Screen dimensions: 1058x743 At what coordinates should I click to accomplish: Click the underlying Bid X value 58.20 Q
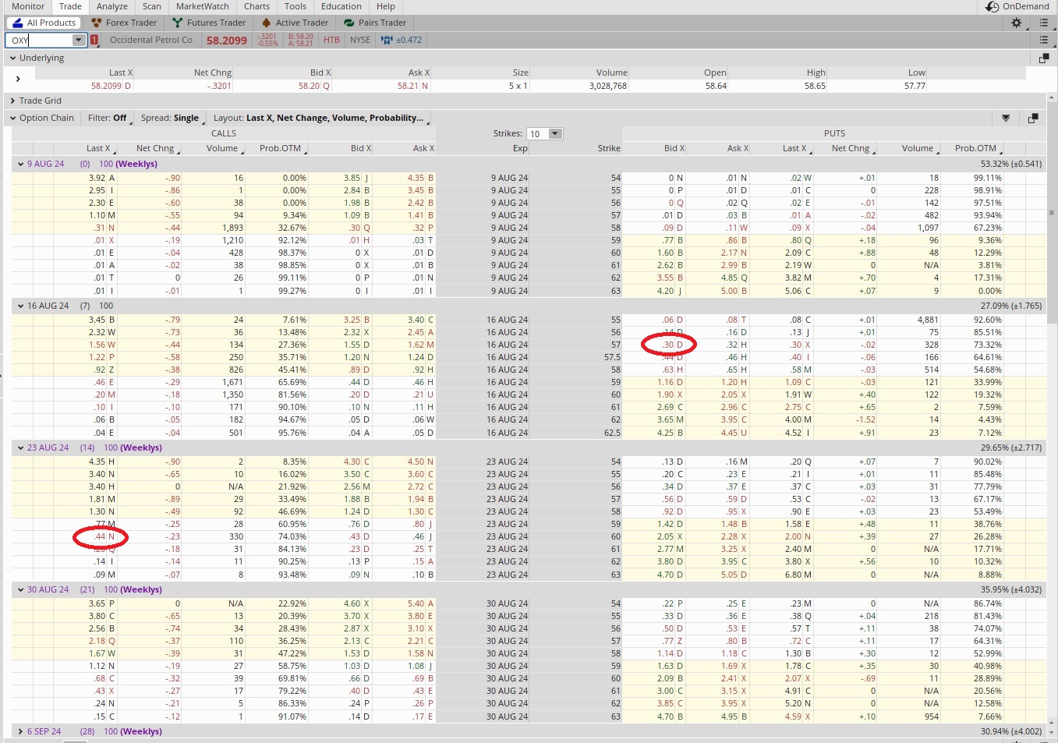pos(314,86)
